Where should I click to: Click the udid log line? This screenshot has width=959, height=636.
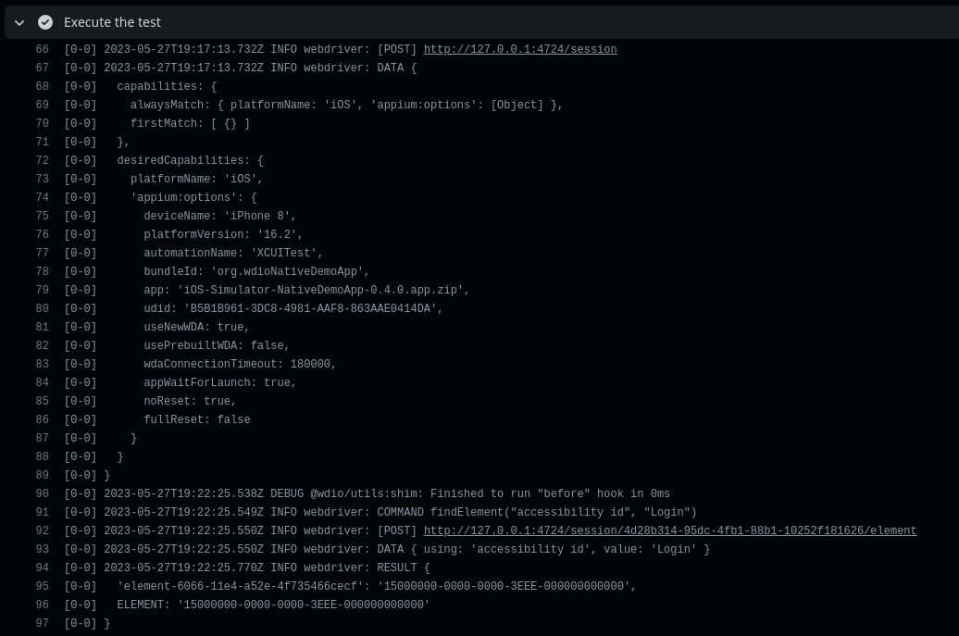(x=293, y=308)
